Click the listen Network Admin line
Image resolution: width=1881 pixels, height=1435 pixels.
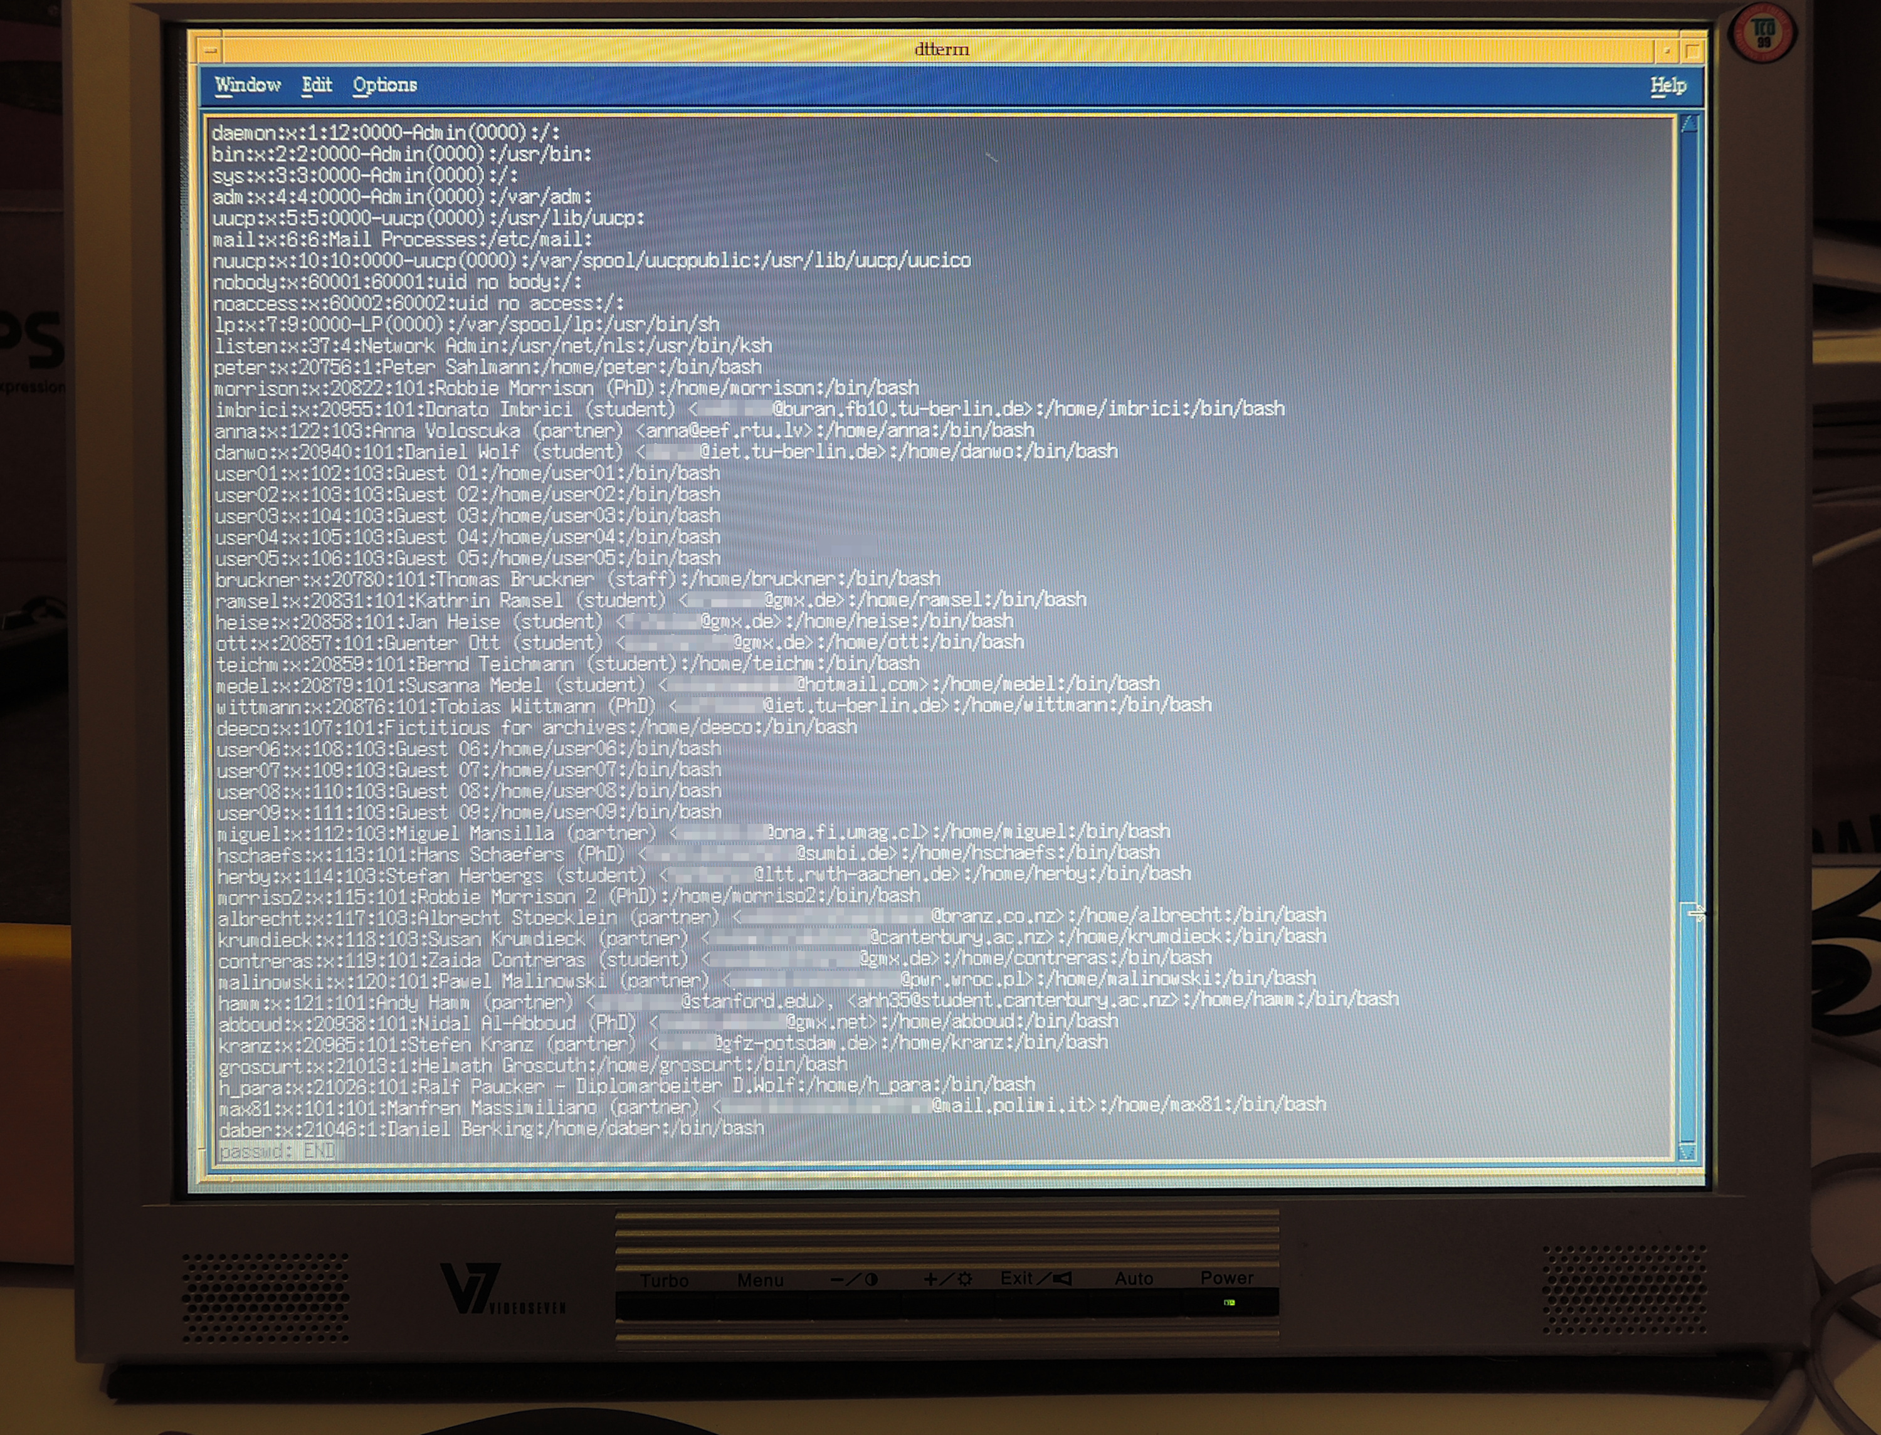coord(492,346)
